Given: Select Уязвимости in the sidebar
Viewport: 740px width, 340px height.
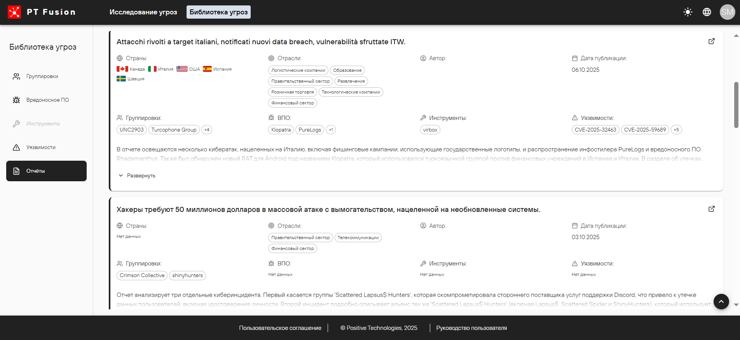Looking at the screenshot, I should tap(41, 147).
